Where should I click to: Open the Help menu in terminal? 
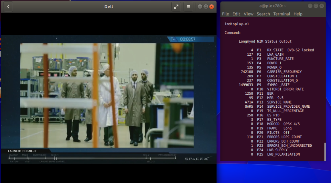coord(298,14)
